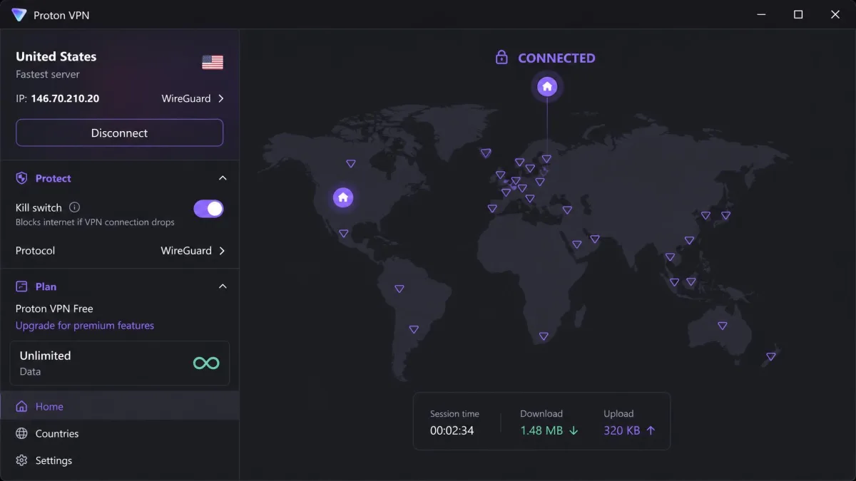The width and height of the screenshot is (856, 481).
Task: Click the Proton VPN logo in title bar
Action: (19, 15)
